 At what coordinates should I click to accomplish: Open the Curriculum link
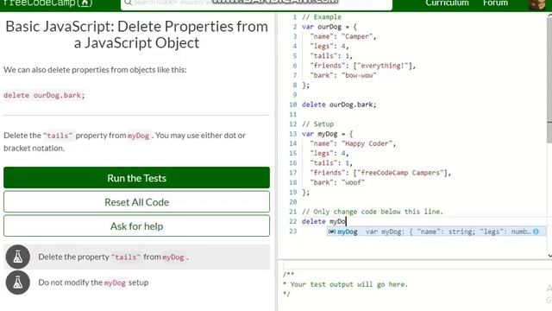[x=447, y=3]
